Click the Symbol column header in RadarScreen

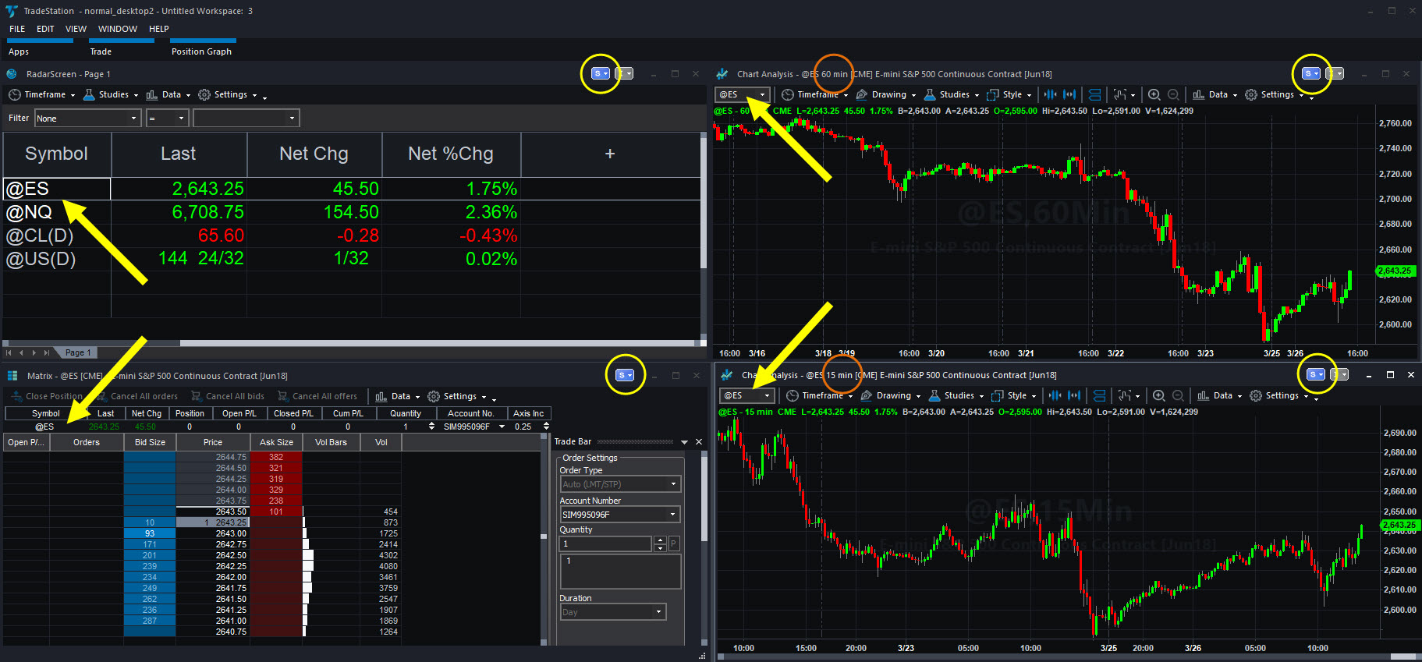[x=57, y=154]
